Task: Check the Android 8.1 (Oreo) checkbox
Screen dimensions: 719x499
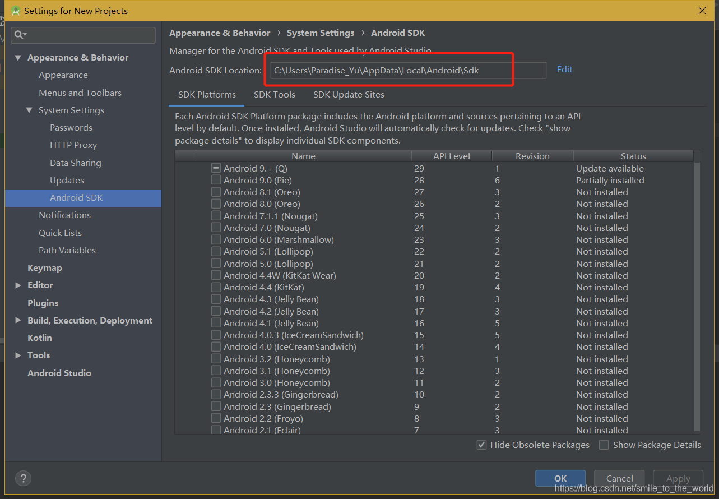Action: (x=216, y=192)
